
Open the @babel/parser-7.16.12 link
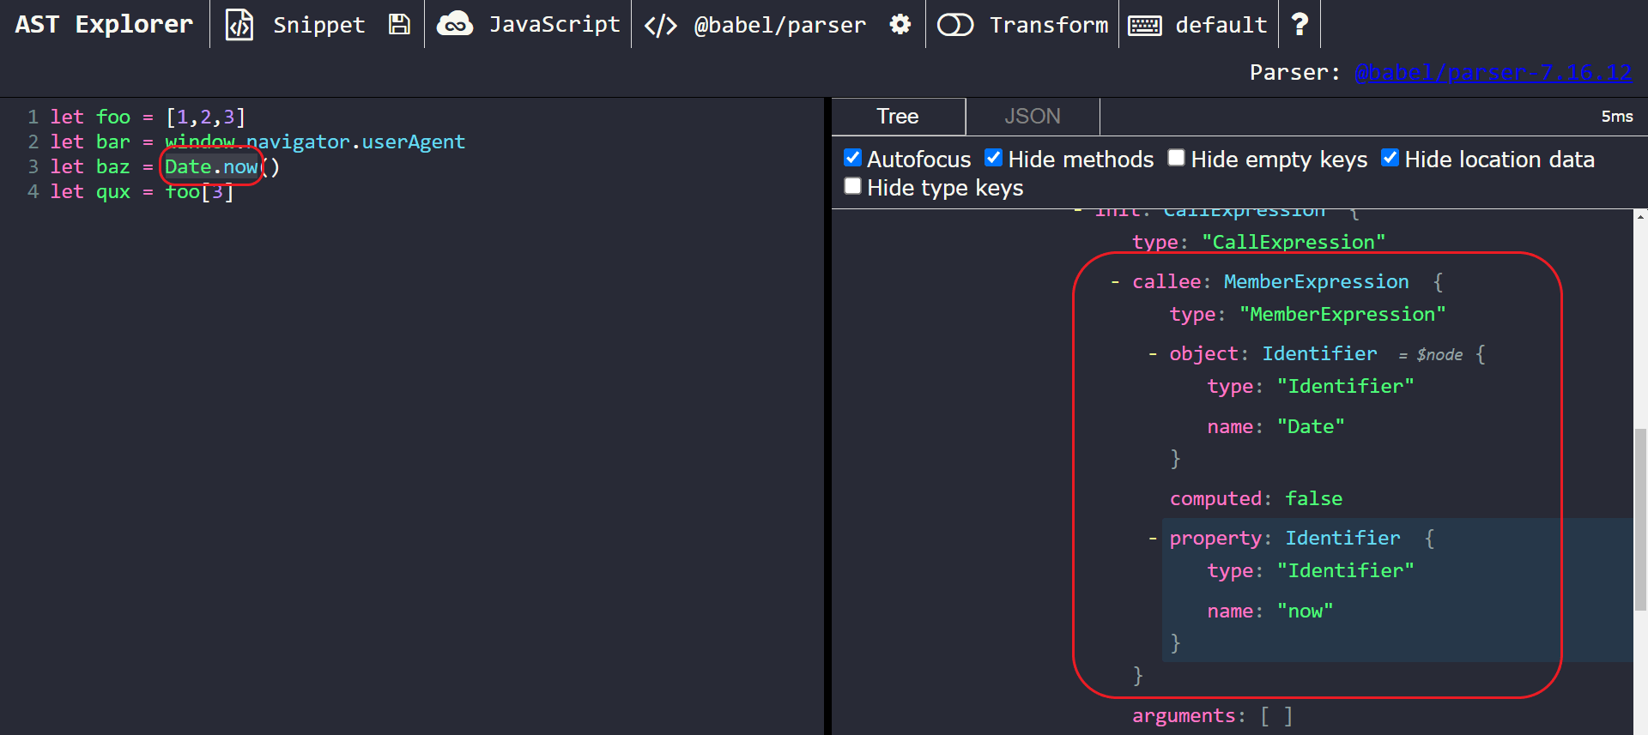point(1493,73)
